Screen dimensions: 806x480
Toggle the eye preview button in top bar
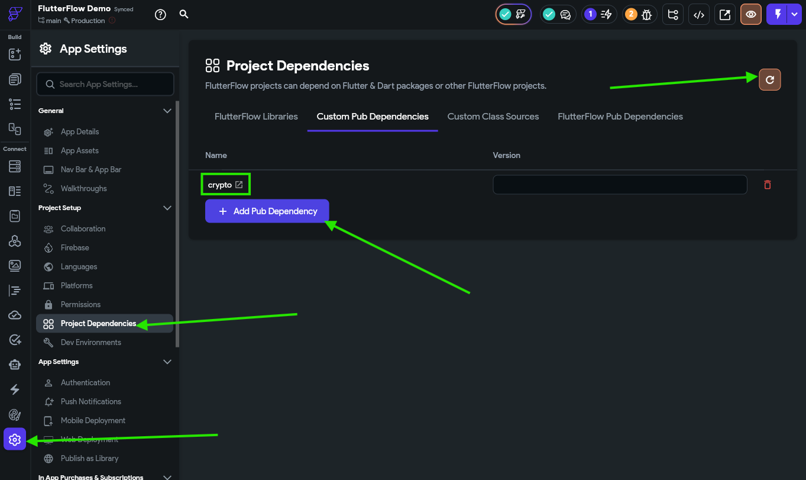[x=751, y=15]
